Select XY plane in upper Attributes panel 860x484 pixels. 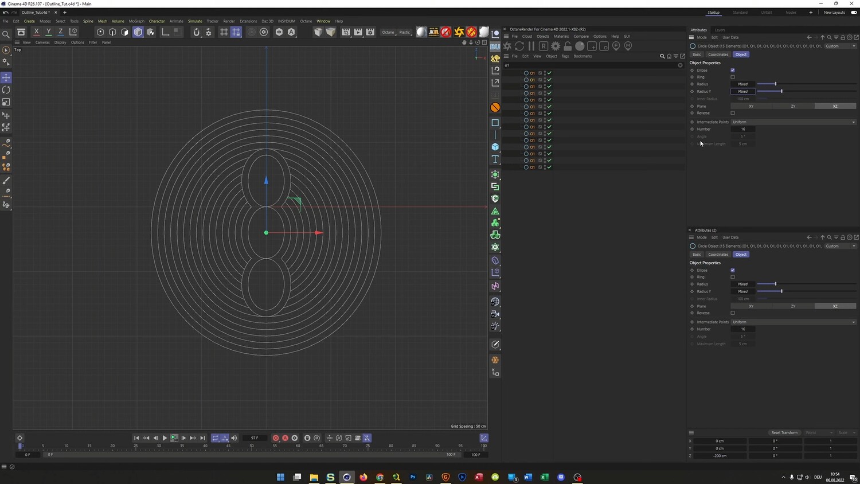point(751,106)
